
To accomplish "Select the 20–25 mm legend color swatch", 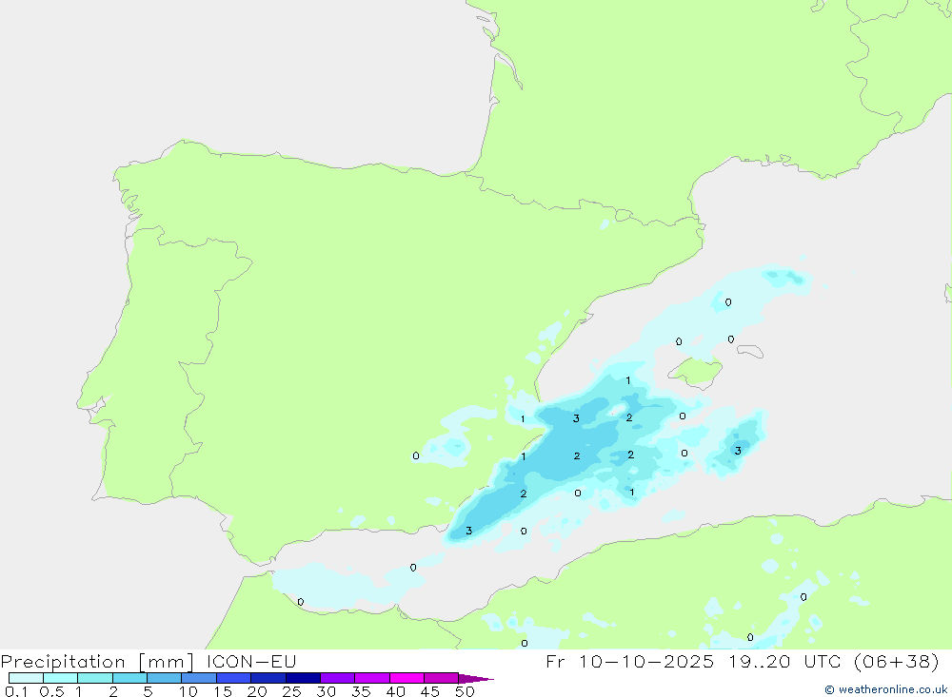I will (268, 678).
